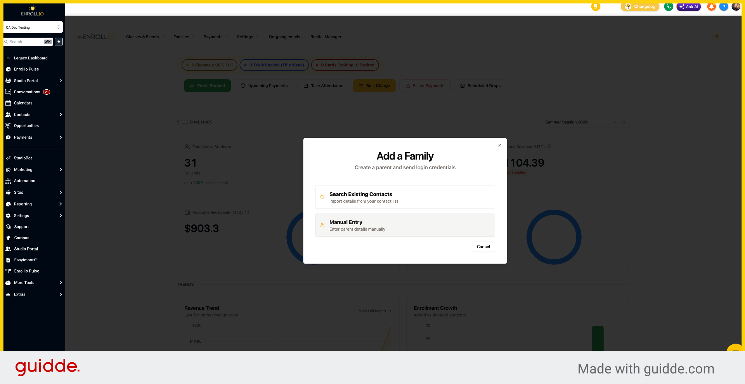
Task: Expand Contacts submenu in sidebar
Action: point(61,115)
